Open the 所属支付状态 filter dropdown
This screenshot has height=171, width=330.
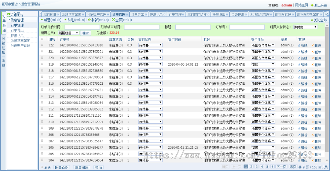pyautogui.click(x=305, y=27)
